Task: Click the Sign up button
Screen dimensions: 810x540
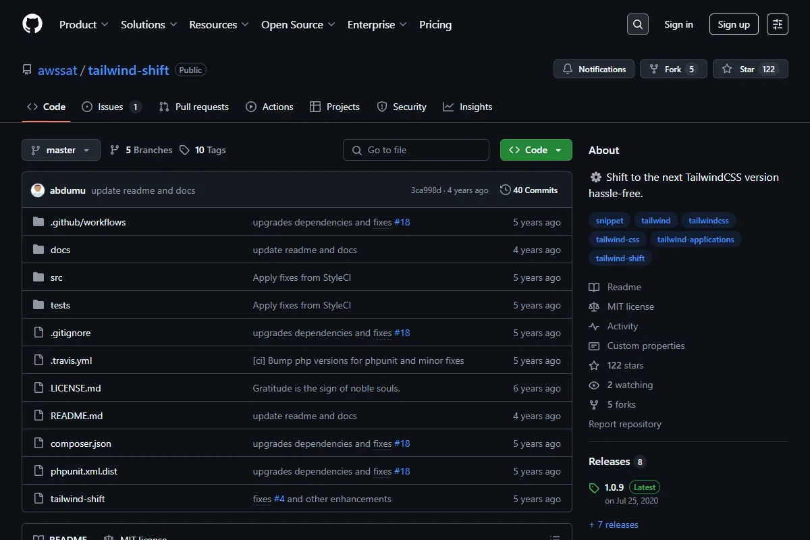Action: coord(734,24)
